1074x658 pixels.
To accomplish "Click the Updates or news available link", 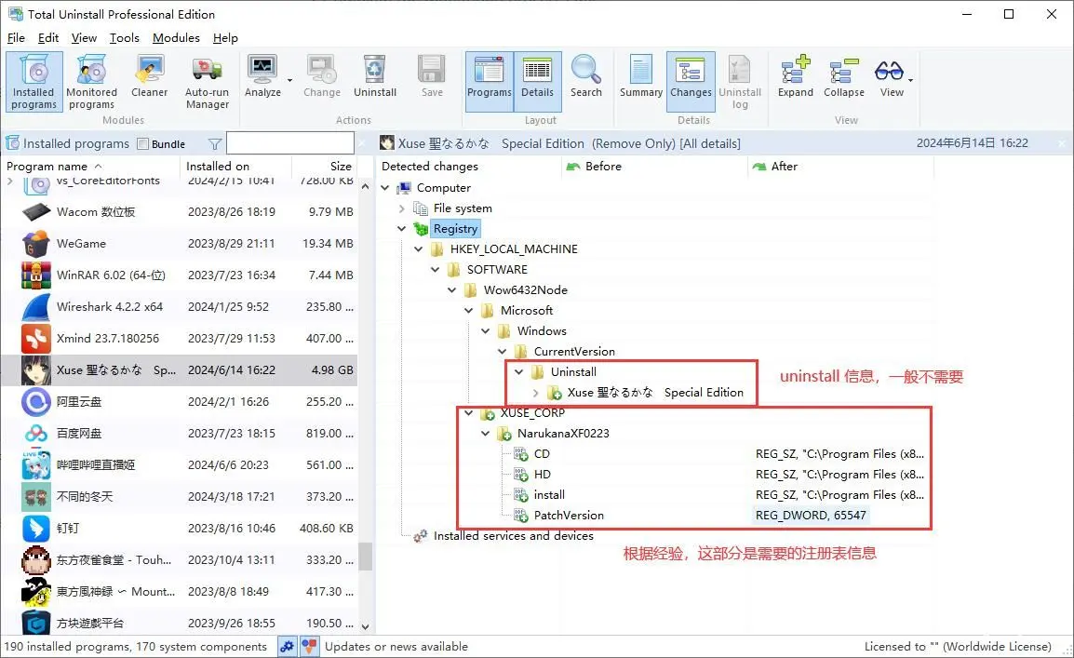I will pos(396,646).
